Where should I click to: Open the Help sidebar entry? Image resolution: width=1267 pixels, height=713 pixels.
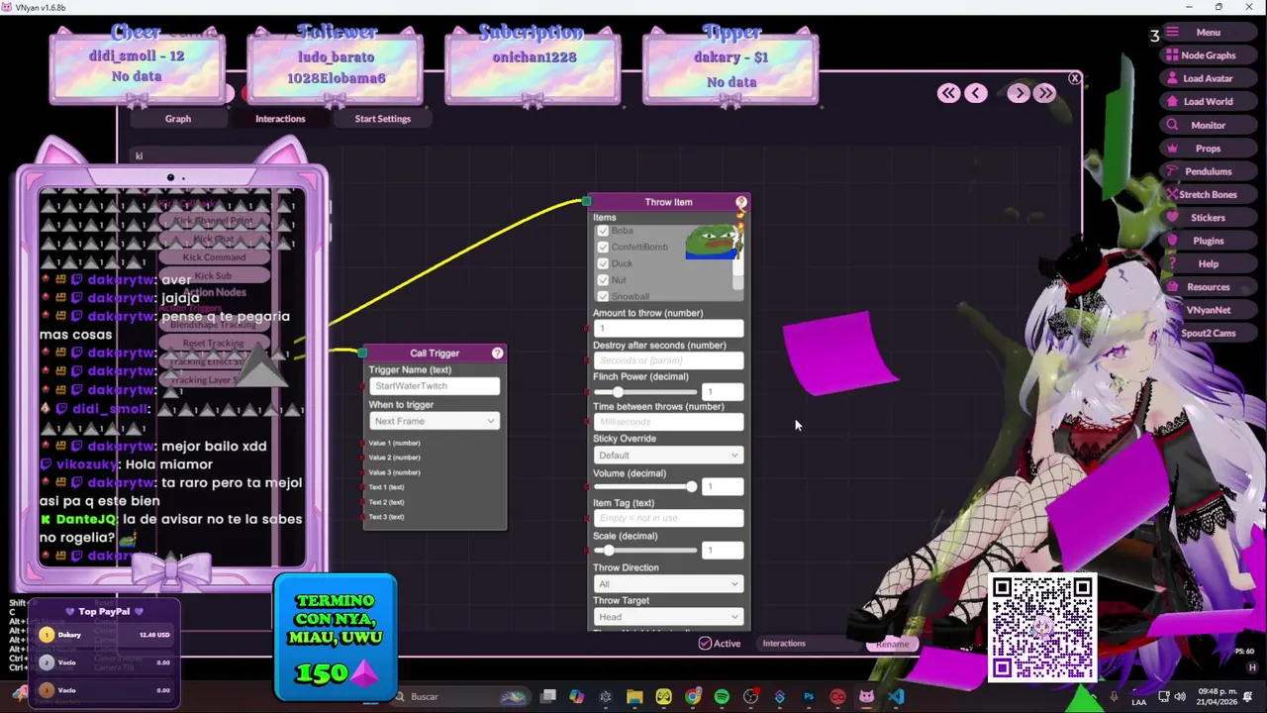click(1208, 263)
